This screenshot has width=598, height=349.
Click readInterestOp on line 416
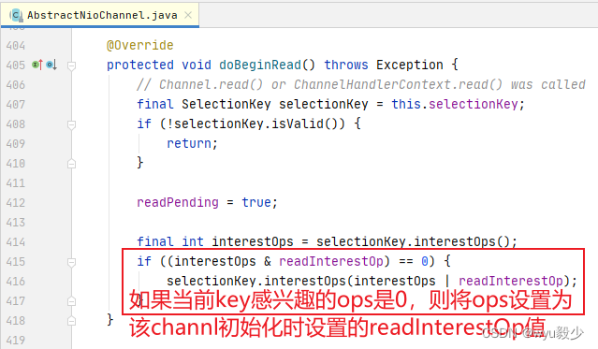click(x=511, y=281)
